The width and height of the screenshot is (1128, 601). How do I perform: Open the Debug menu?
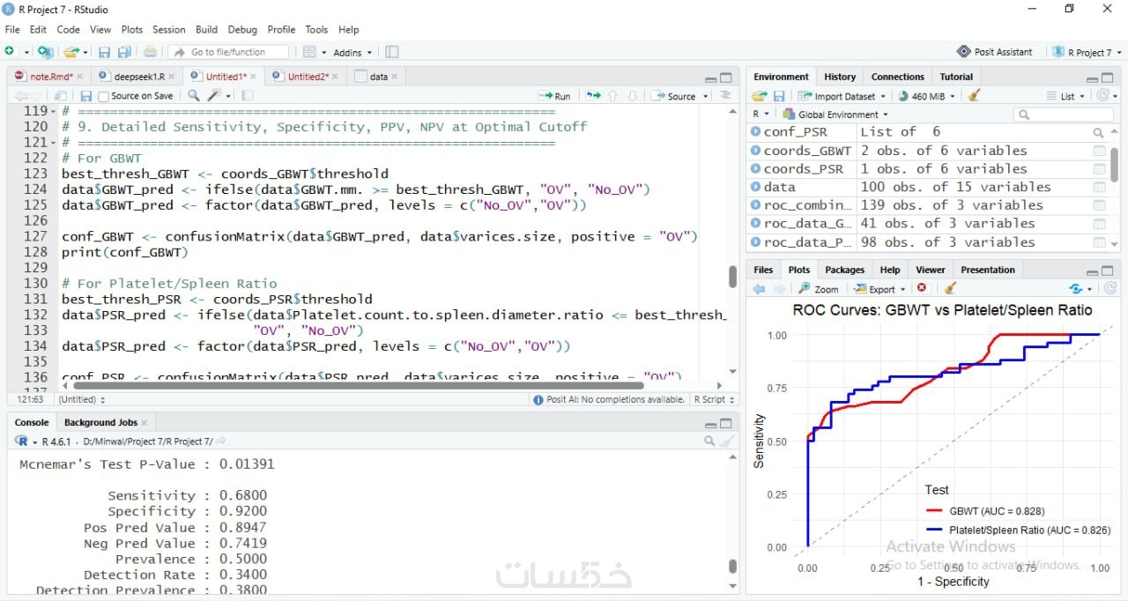(x=242, y=29)
